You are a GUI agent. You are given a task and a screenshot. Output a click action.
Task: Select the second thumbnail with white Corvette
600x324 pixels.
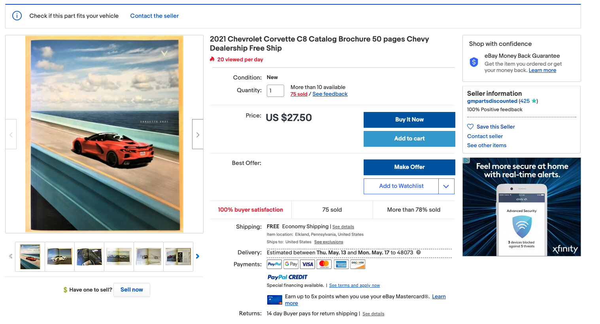(60, 257)
